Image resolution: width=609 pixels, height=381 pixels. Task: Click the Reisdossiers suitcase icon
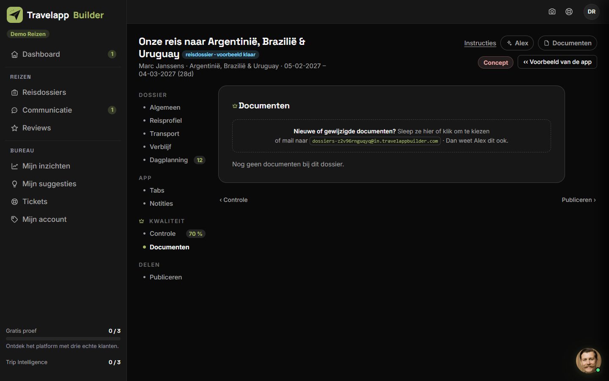point(14,92)
